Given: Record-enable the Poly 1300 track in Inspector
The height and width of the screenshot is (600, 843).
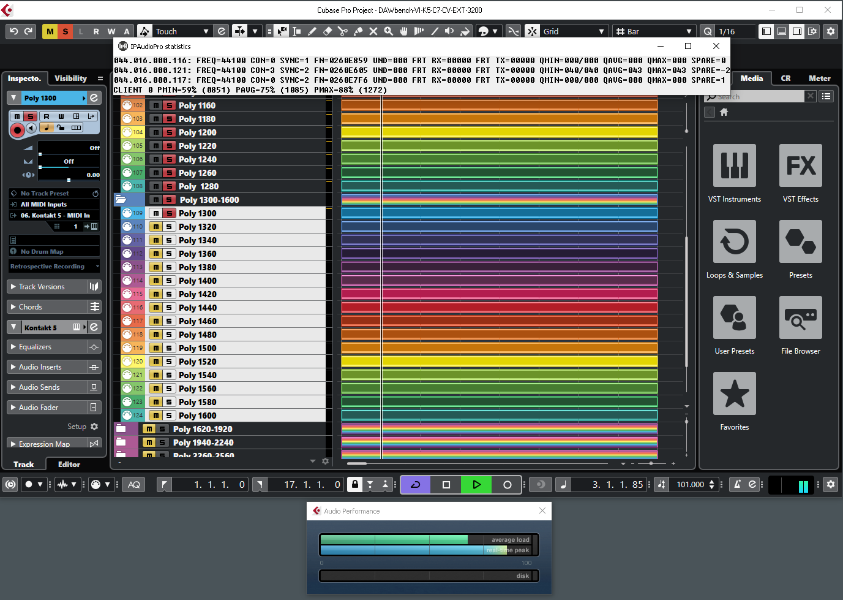Looking at the screenshot, I should coord(17,129).
